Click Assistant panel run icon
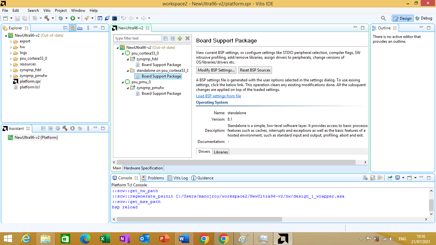The height and width of the screenshot is (245, 436). (x=72, y=128)
